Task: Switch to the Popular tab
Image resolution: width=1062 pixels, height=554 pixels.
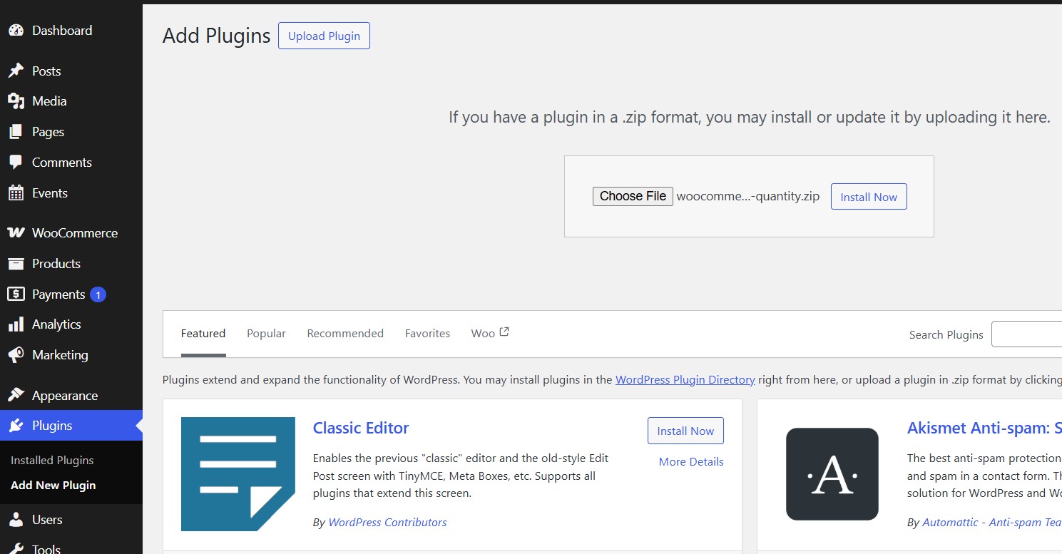Action: click(x=266, y=334)
